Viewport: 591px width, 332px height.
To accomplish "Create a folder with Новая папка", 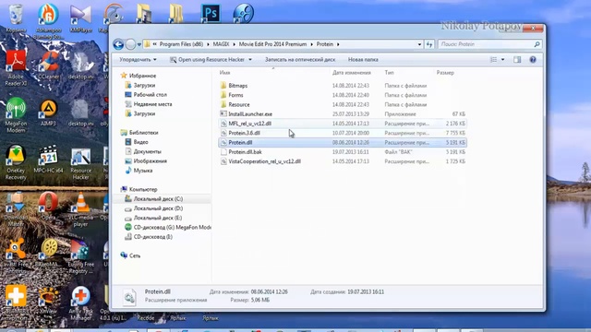I will tap(363, 59).
